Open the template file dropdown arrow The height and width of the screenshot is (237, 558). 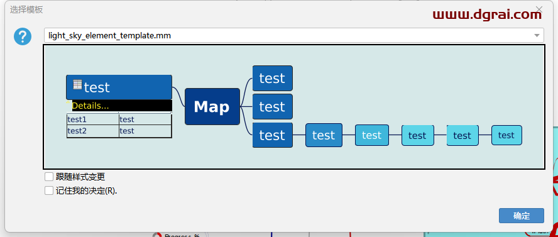coord(537,35)
